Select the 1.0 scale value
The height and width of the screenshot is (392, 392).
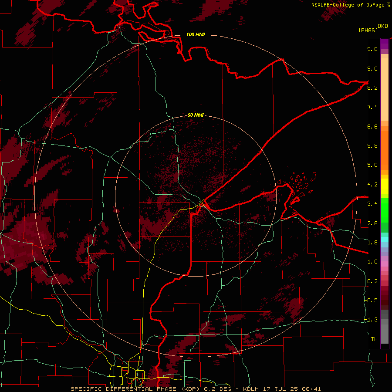coord(372,262)
